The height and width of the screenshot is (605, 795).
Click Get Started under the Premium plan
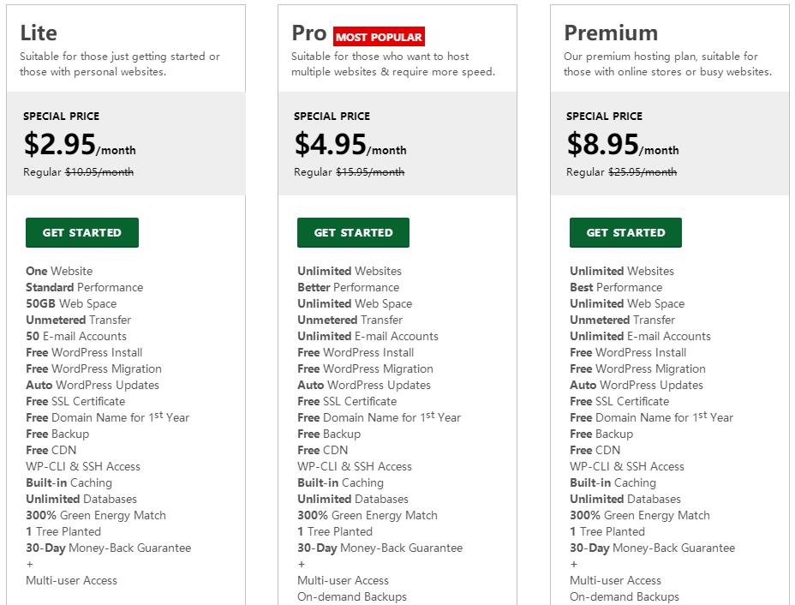pyautogui.click(x=625, y=232)
